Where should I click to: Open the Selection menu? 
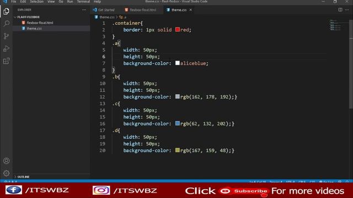[37, 2]
